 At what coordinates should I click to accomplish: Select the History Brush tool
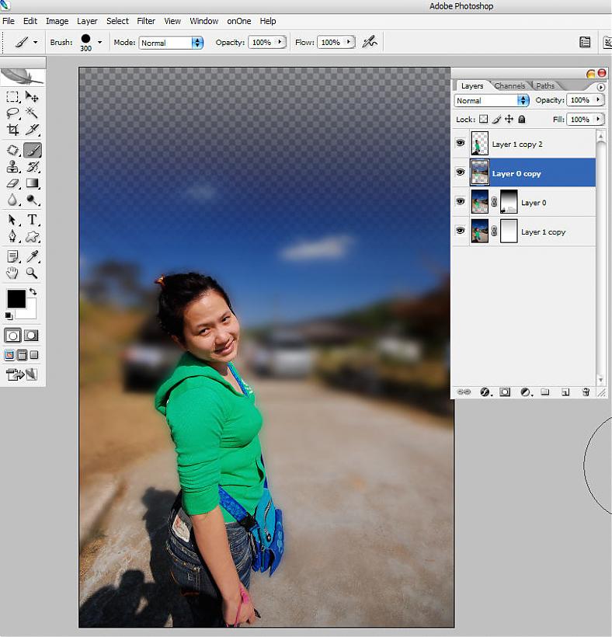pyautogui.click(x=32, y=166)
